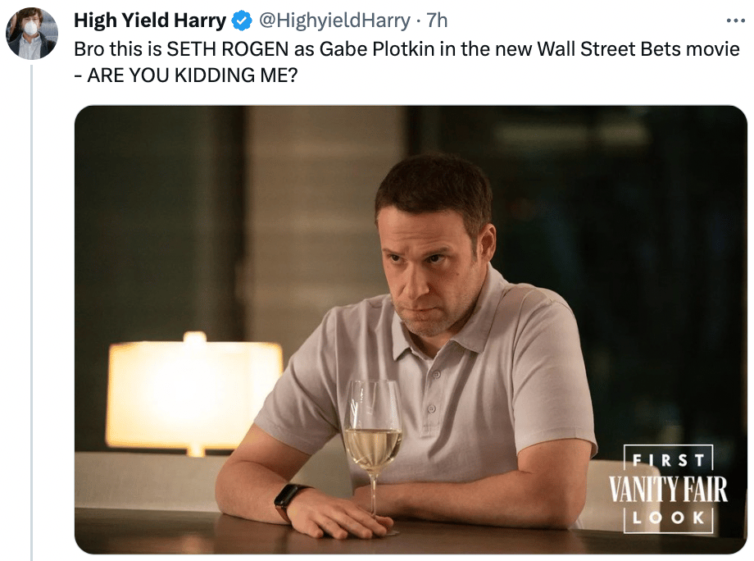Click the smartwatch on the man's wrist

288,500
